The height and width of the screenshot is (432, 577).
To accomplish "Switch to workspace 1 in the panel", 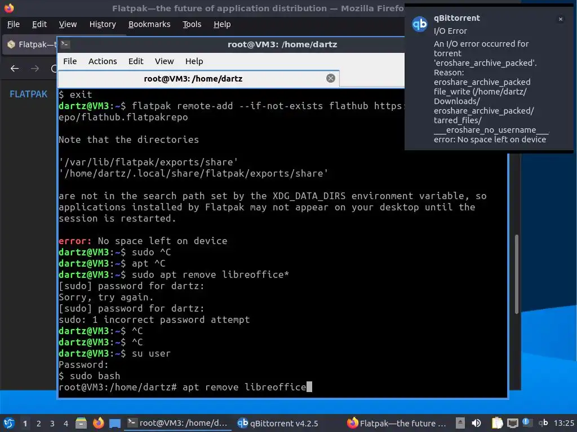I will coord(25,424).
